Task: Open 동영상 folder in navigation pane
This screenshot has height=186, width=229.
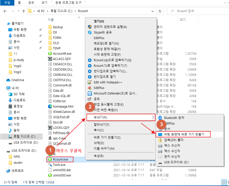Action: click(18, 106)
